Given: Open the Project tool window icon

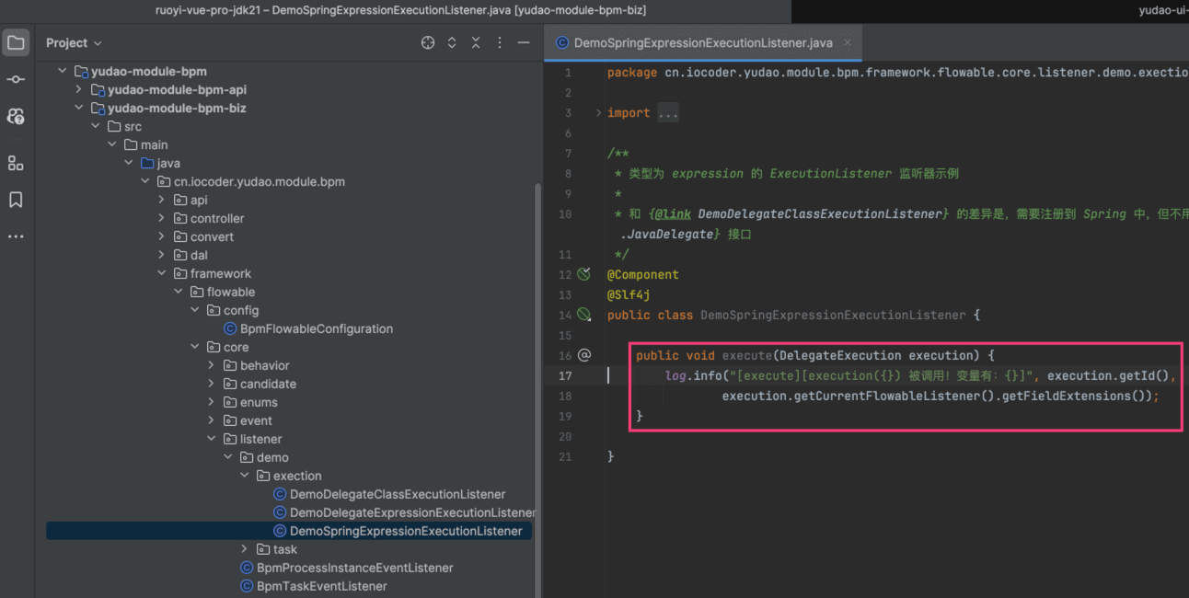Looking at the screenshot, I should (16, 43).
